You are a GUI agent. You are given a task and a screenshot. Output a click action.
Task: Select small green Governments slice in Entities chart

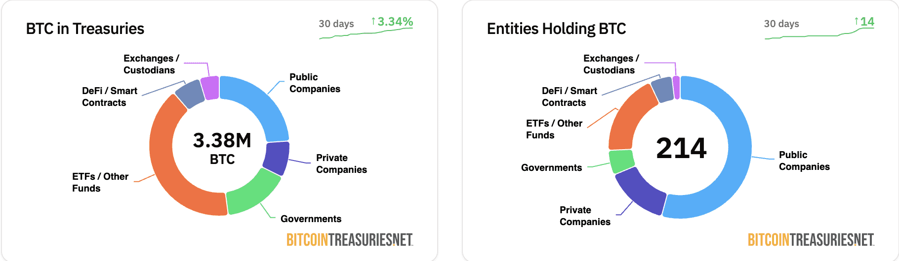click(x=621, y=161)
